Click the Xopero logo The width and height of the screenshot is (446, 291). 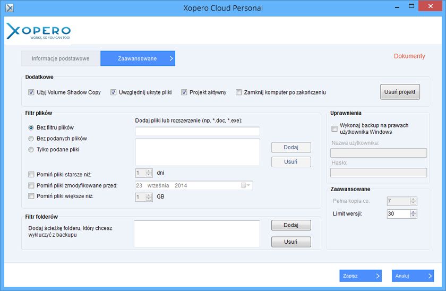point(38,31)
